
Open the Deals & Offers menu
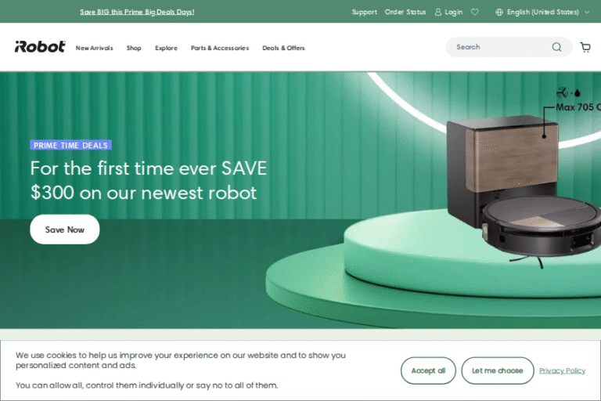click(283, 48)
